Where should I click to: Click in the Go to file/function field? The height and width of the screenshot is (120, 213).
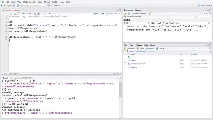point(36,5)
